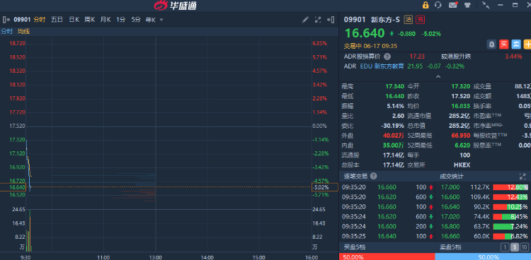Open the K-line period dropdown arrow
531x260 pixels.
[x=161, y=20]
